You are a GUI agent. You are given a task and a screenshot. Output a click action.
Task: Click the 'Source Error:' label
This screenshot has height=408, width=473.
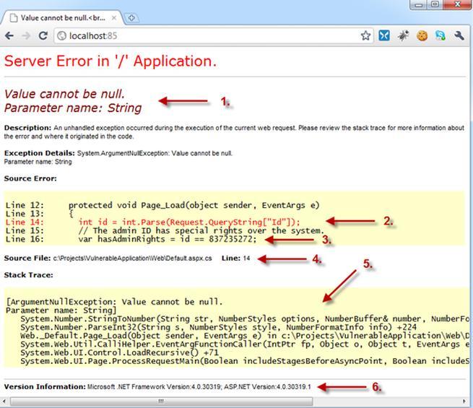30,178
